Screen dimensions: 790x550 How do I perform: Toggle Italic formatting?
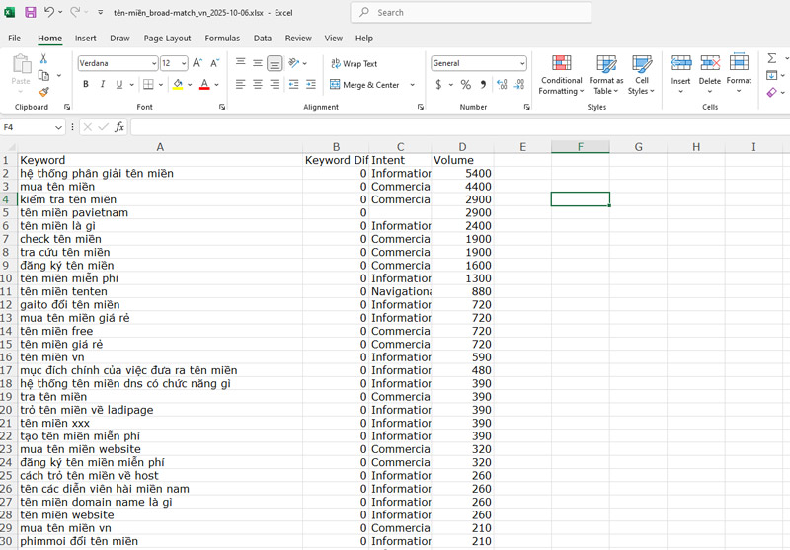(x=103, y=85)
